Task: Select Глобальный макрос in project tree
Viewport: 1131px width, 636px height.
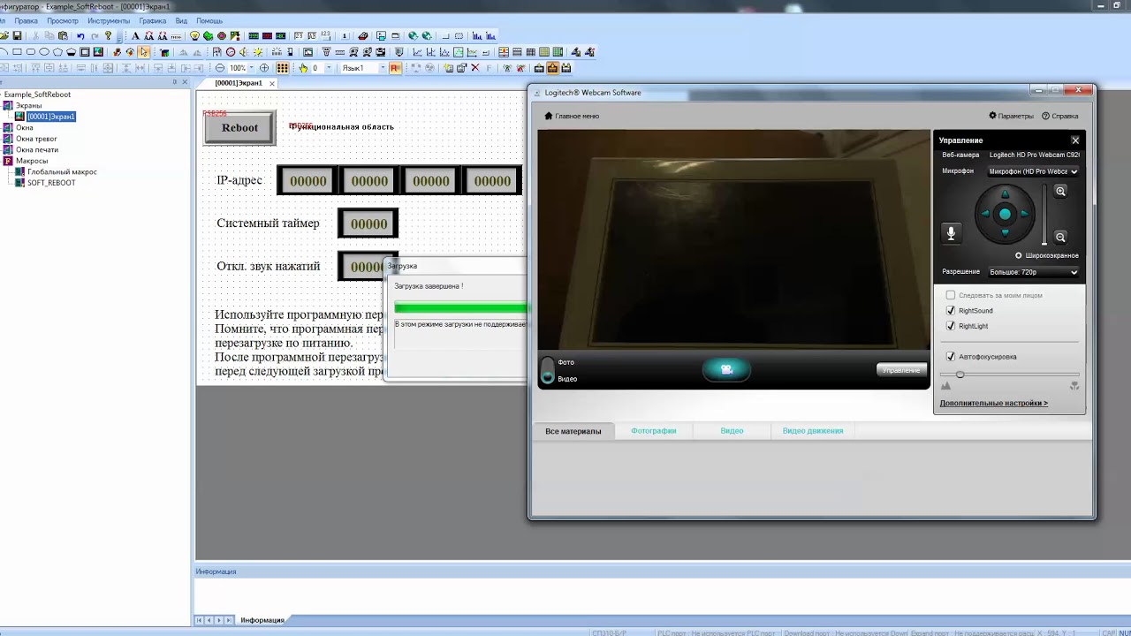Action: pos(62,171)
